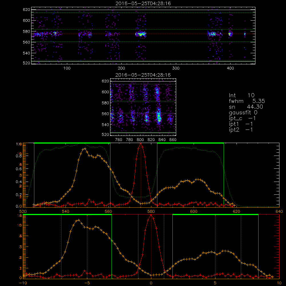Click the timestamp title above the top spectrogram
The image size is (286, 286).
point(143,3)
